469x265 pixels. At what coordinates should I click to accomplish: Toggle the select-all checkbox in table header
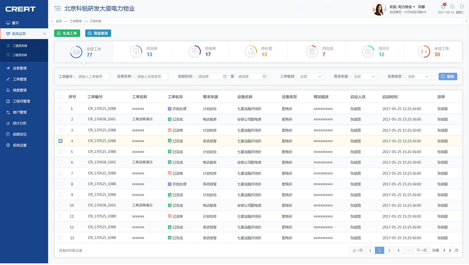[61, 97]
